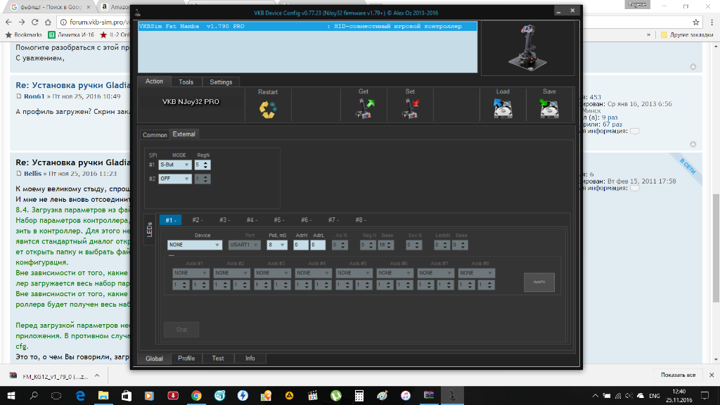Switch to the Settings tab
720x405 pixels.
221,82
